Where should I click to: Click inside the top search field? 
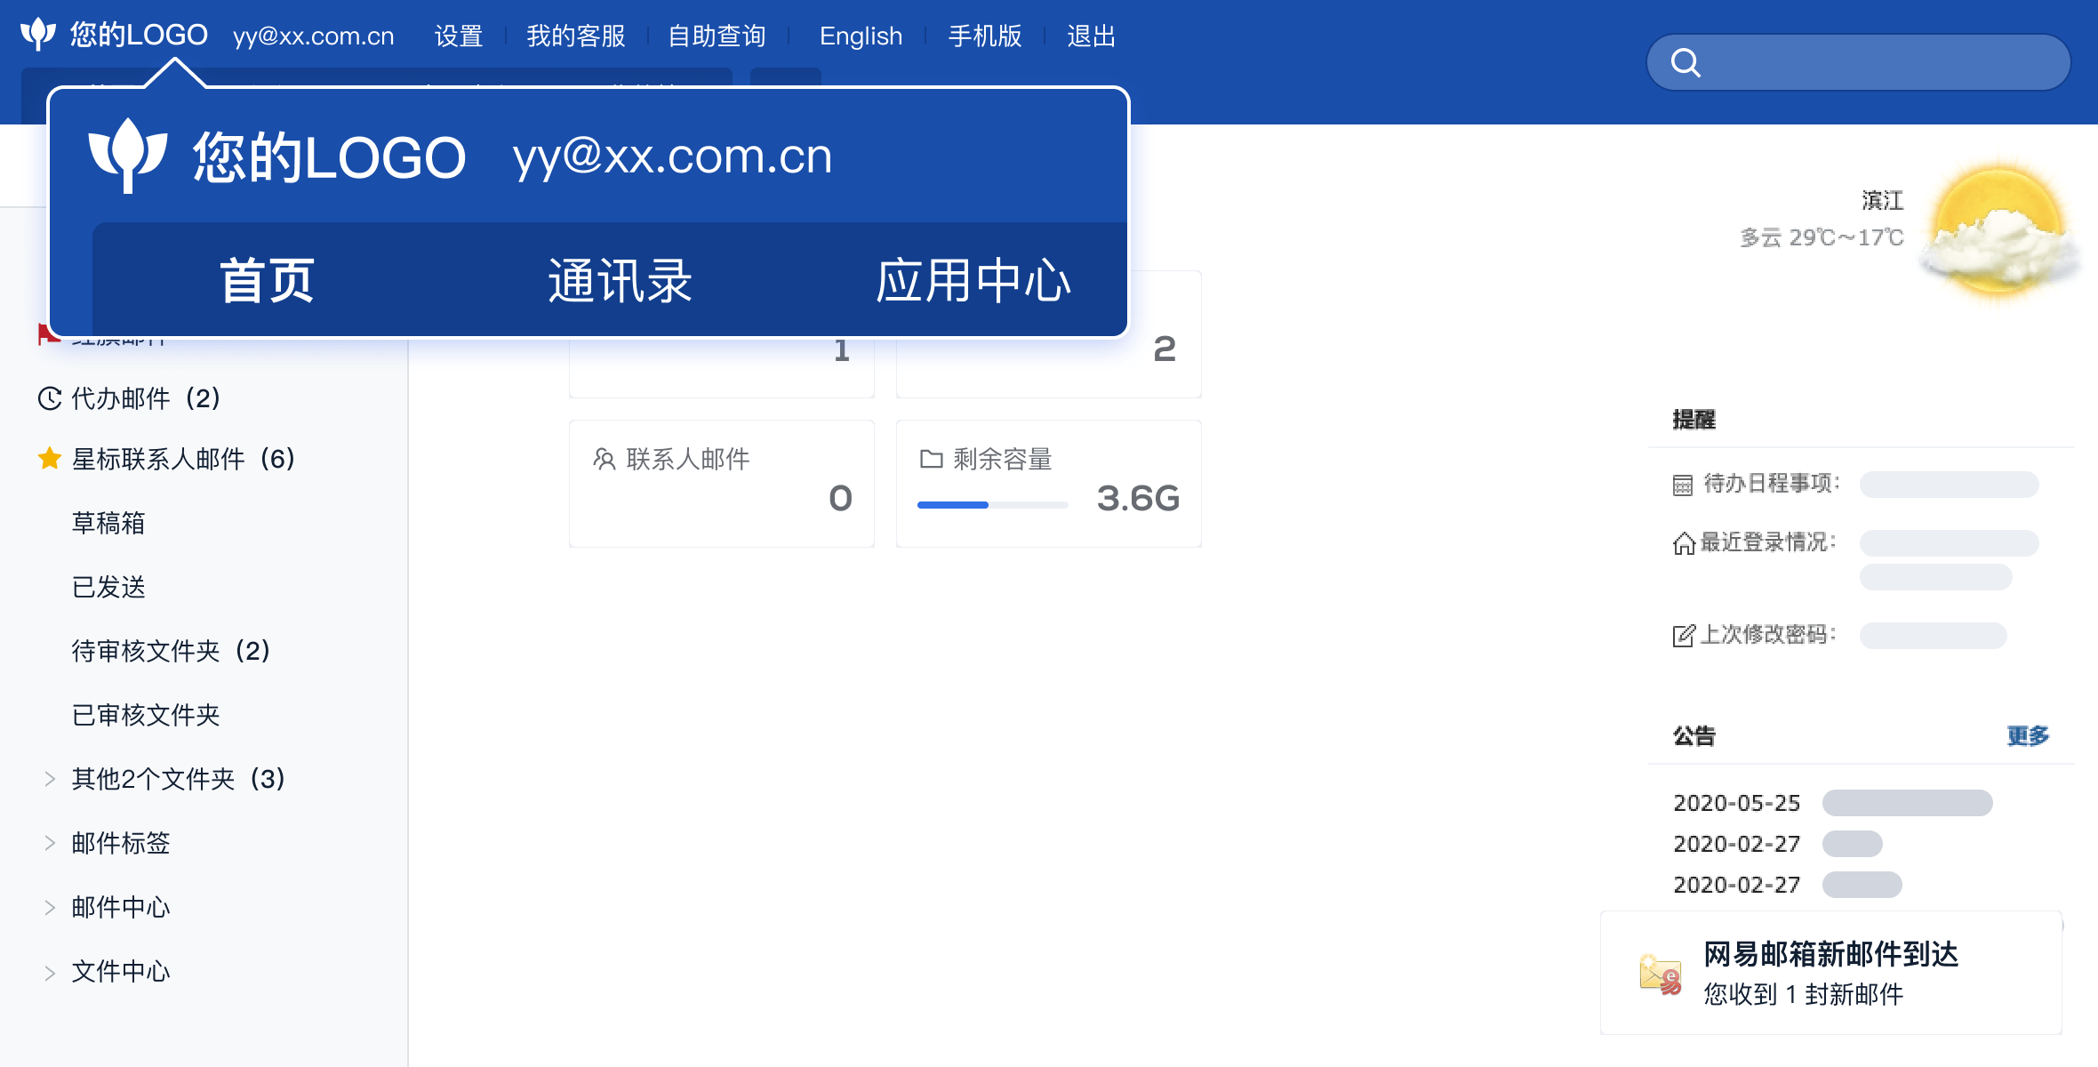coord(1858,61)
